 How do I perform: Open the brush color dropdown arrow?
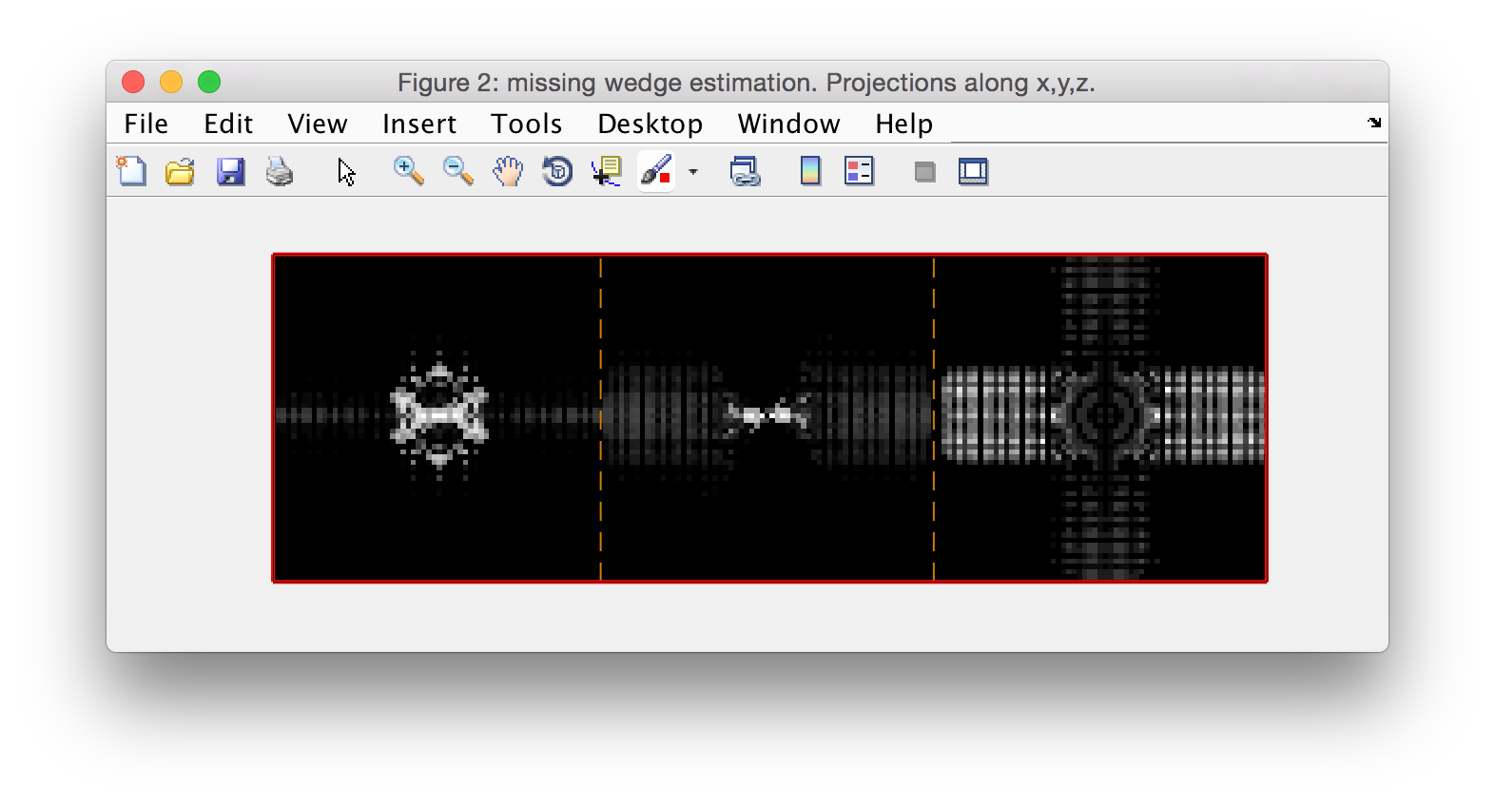pyautogui.click(x=693, y=172)
